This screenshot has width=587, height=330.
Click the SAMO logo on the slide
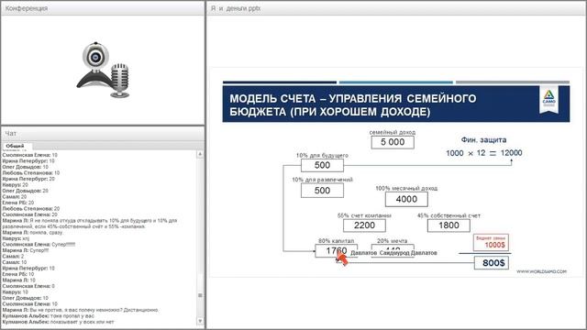548,100
